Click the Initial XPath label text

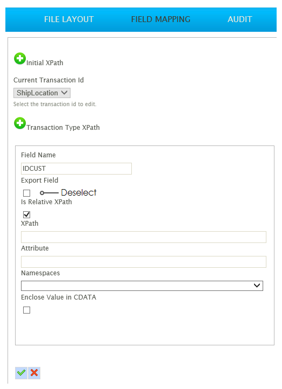tap(45, 63)
